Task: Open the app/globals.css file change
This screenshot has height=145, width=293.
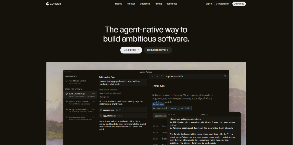Action: (x=123, y=116)
